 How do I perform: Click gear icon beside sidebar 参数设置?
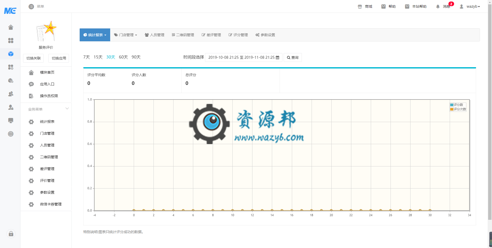pos(31,193)
